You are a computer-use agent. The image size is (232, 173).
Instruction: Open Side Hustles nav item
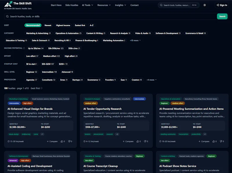click(72, 5)
